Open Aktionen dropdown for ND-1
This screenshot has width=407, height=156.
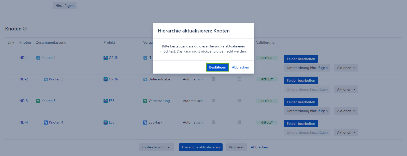click(346, 68)
